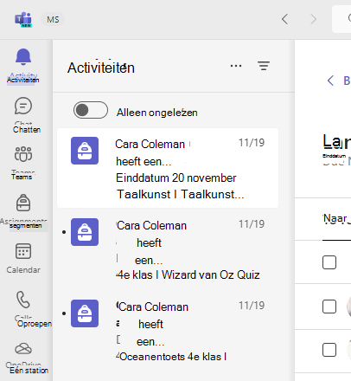Open Activiteiten bell in sidebar
The width and height of the screenshot is (351, 381).
pos(23,65)
